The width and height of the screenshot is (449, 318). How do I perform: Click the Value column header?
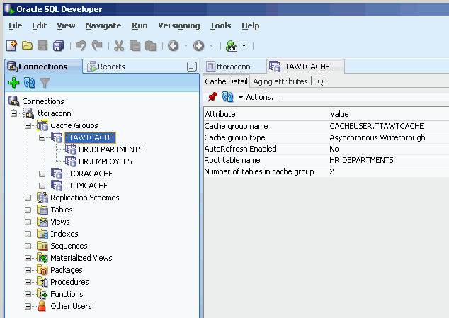click(389, 114)
